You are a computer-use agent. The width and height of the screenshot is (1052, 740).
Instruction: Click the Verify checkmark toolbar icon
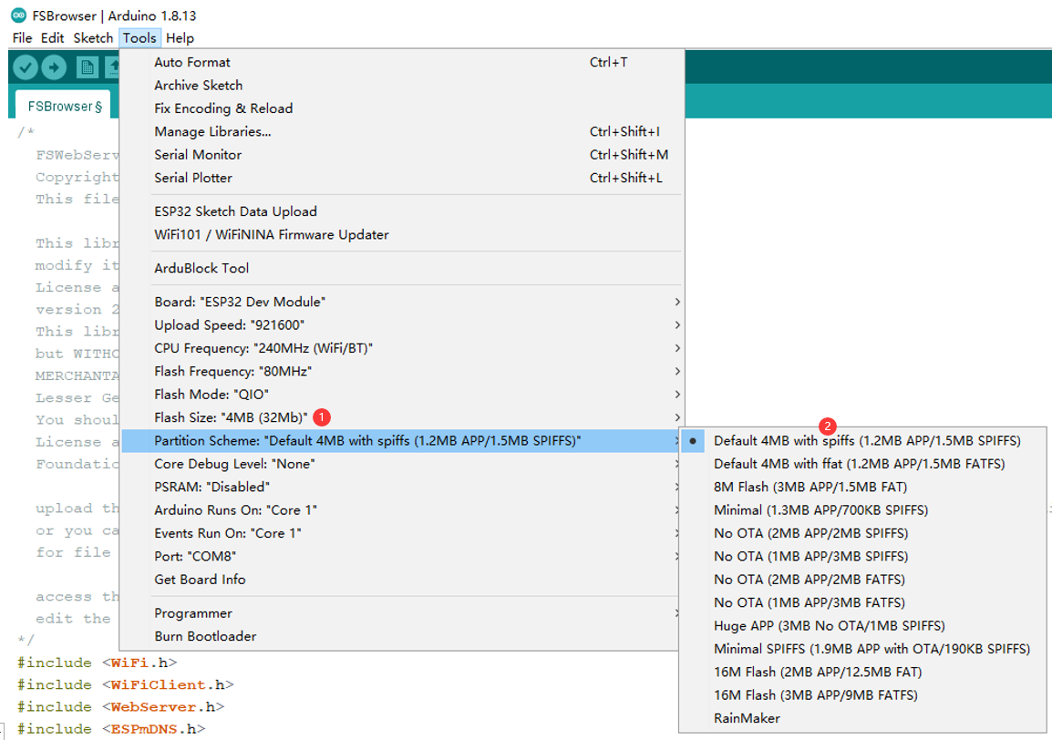26,67
